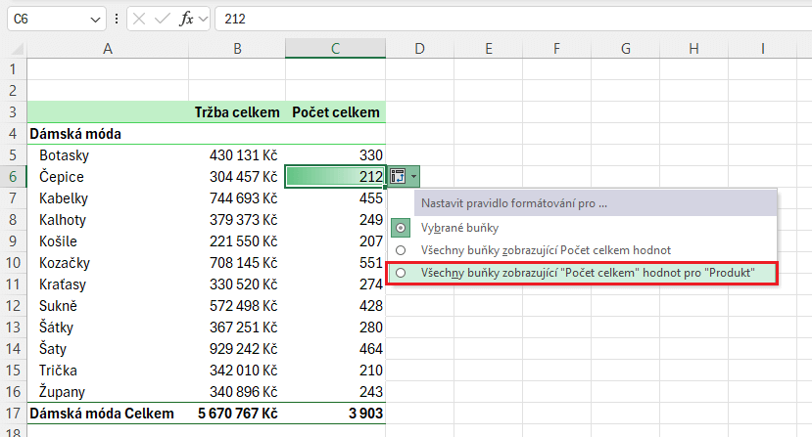Open the dropdown arrow beside the fx button
Image resolution: width=812 pixels, height=437 pixels.
click(204, 20)
